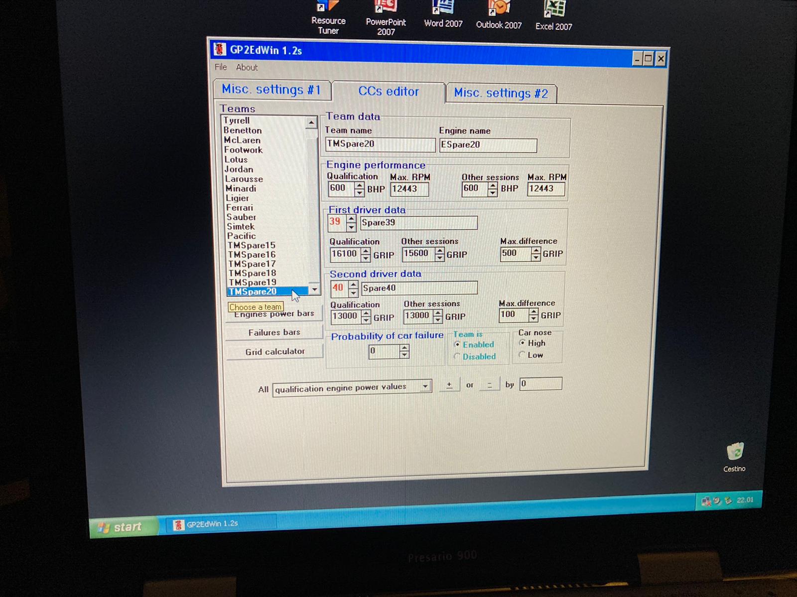Open the Cestino recycle bin icon

click(x=735, y=452)
